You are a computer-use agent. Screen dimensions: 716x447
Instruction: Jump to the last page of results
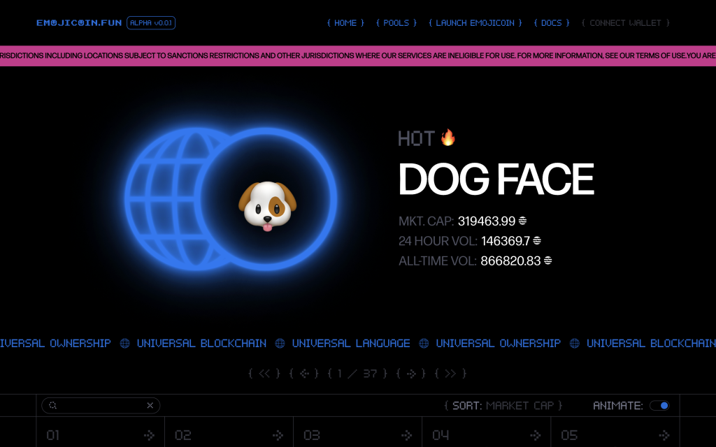450,374
